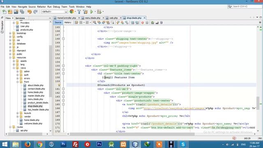
Task: Click the Redo toolbar icon
Action: [x=35, y=12]
